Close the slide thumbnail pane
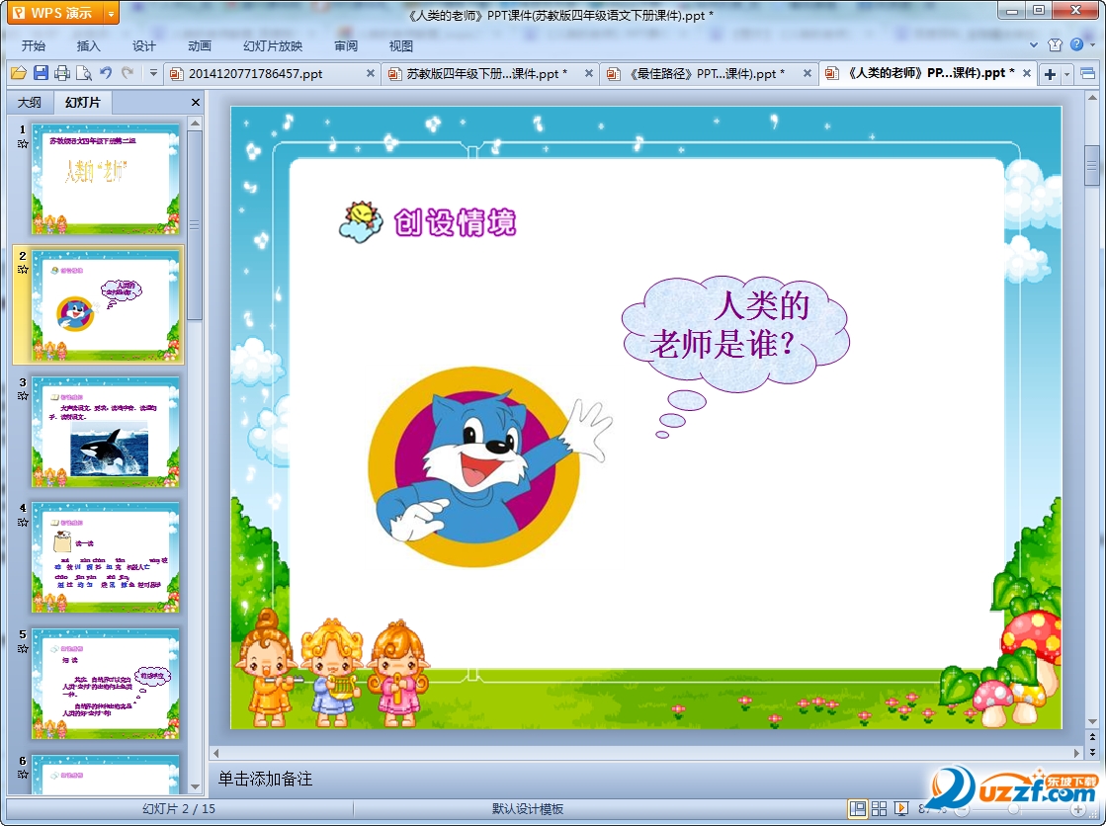 [196, 103]
